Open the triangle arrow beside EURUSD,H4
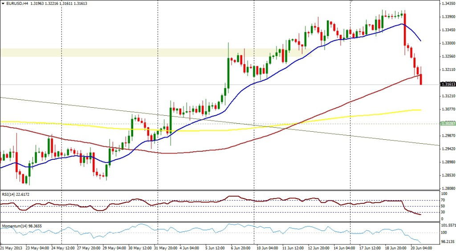Viewport: 456px width, 251px height. pos(3,4)
